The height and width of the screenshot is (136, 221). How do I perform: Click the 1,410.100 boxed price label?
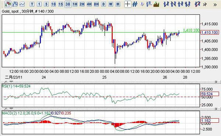210,33
